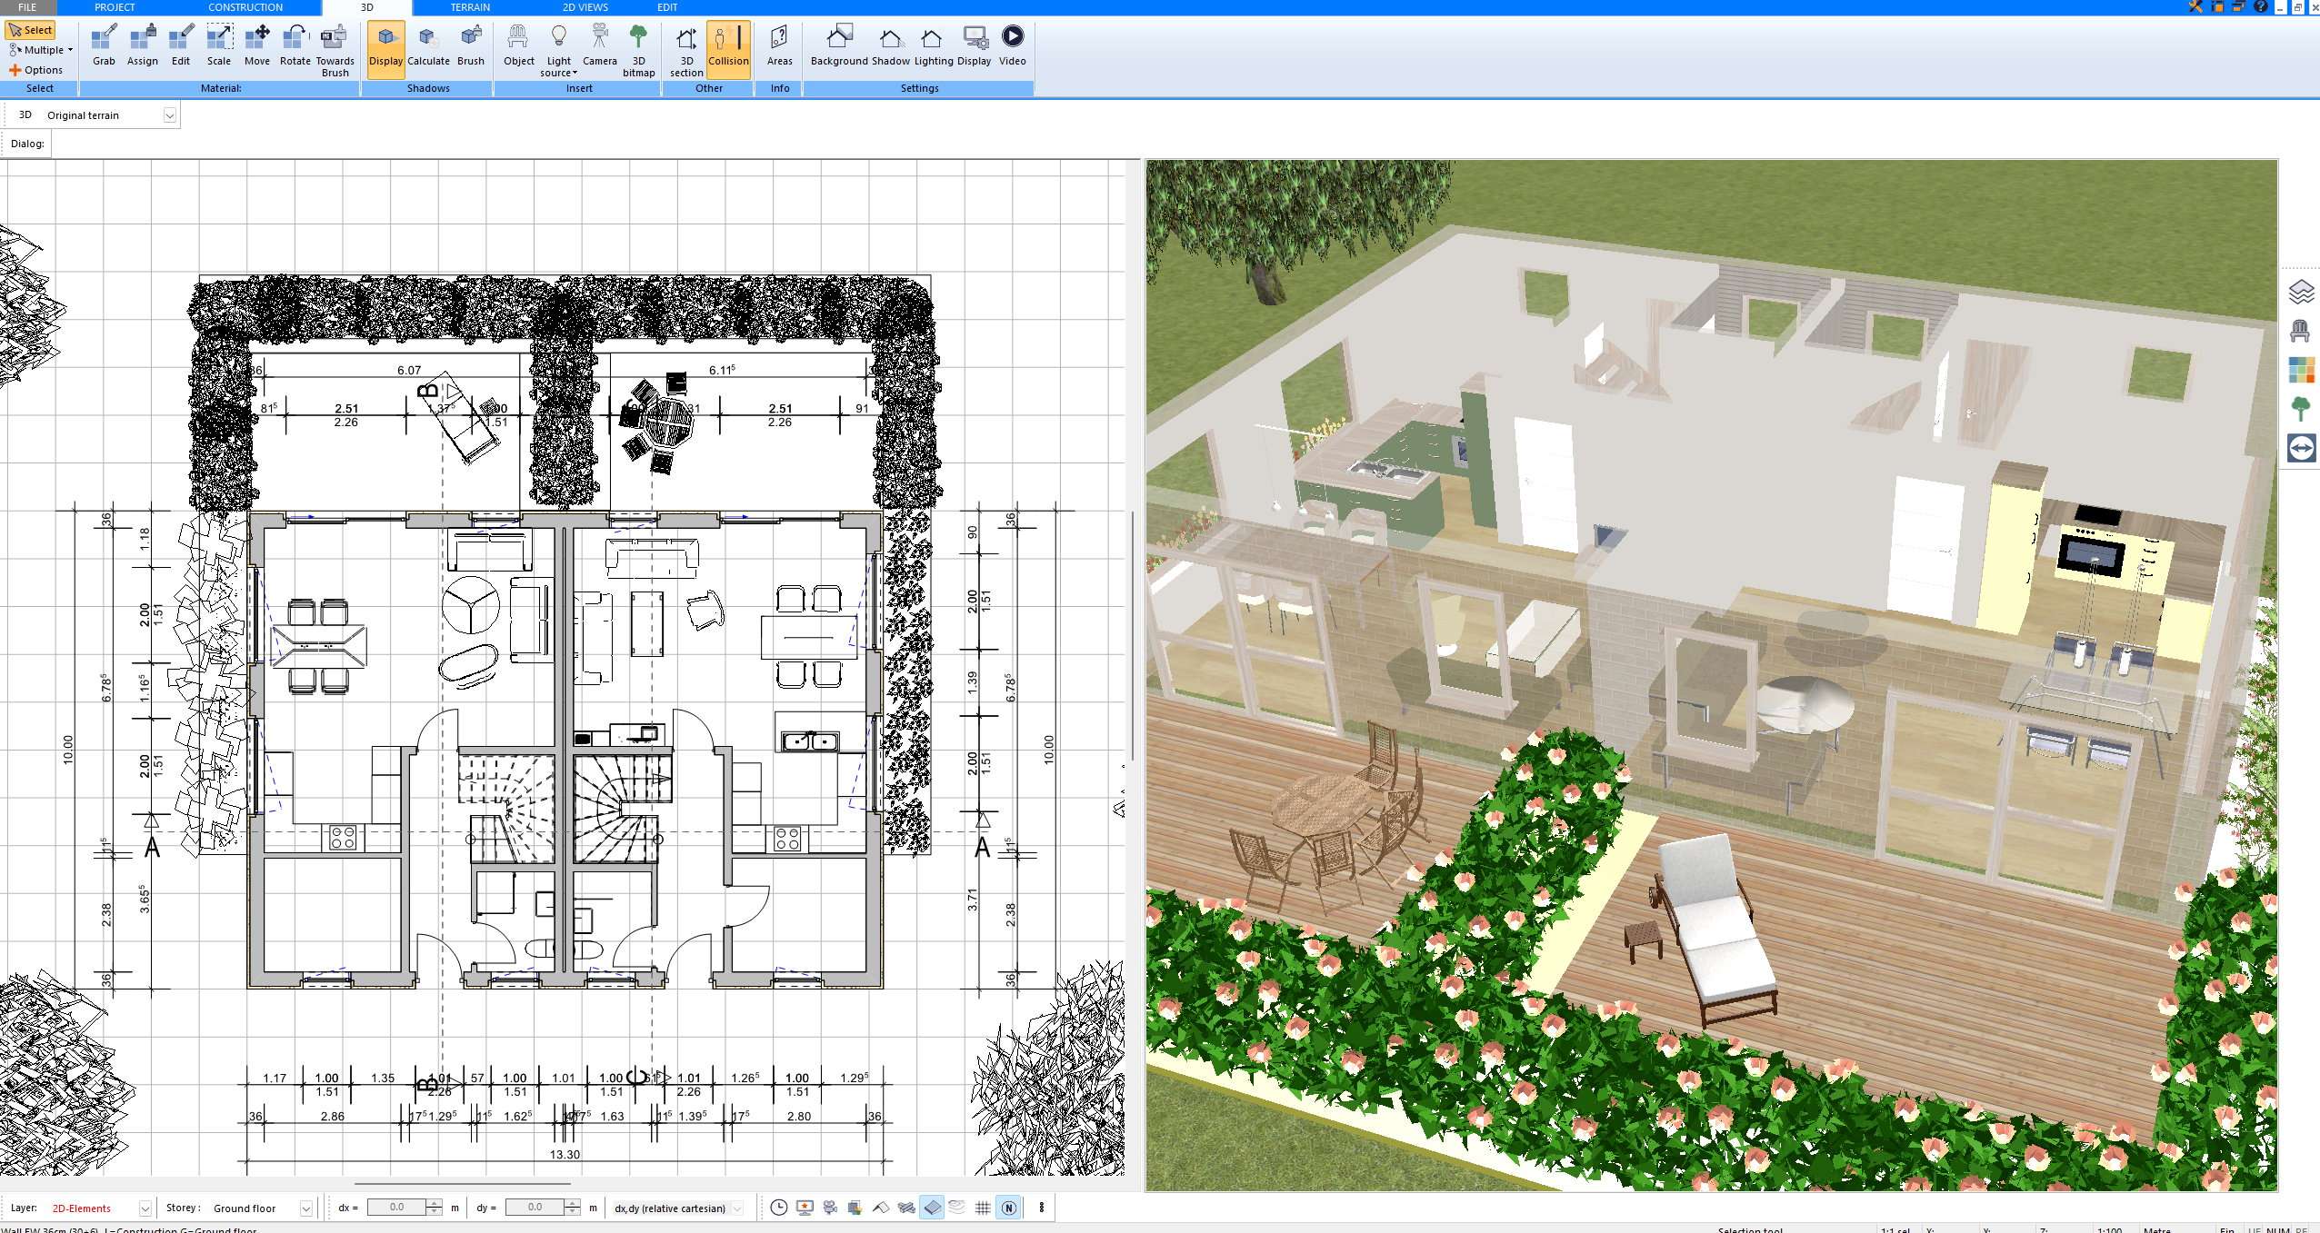Open Background settings
Image resolution: width=2320 pixels, height=1233 pixels.
(838, 45)
